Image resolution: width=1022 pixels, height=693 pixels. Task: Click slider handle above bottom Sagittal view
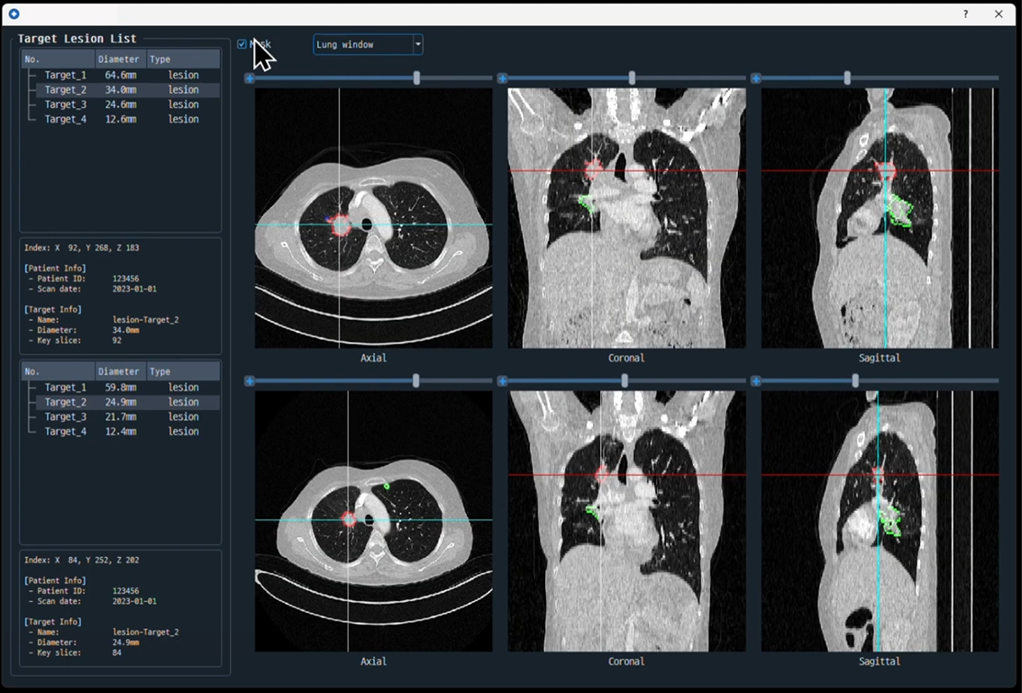[855, 382]
